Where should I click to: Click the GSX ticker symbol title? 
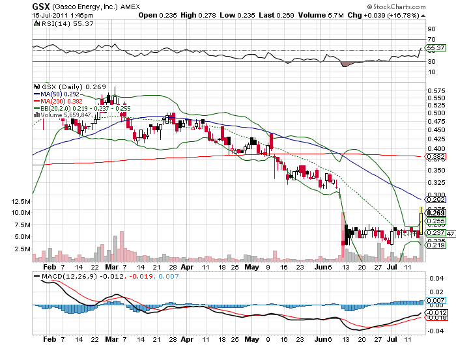click(41, 7)
